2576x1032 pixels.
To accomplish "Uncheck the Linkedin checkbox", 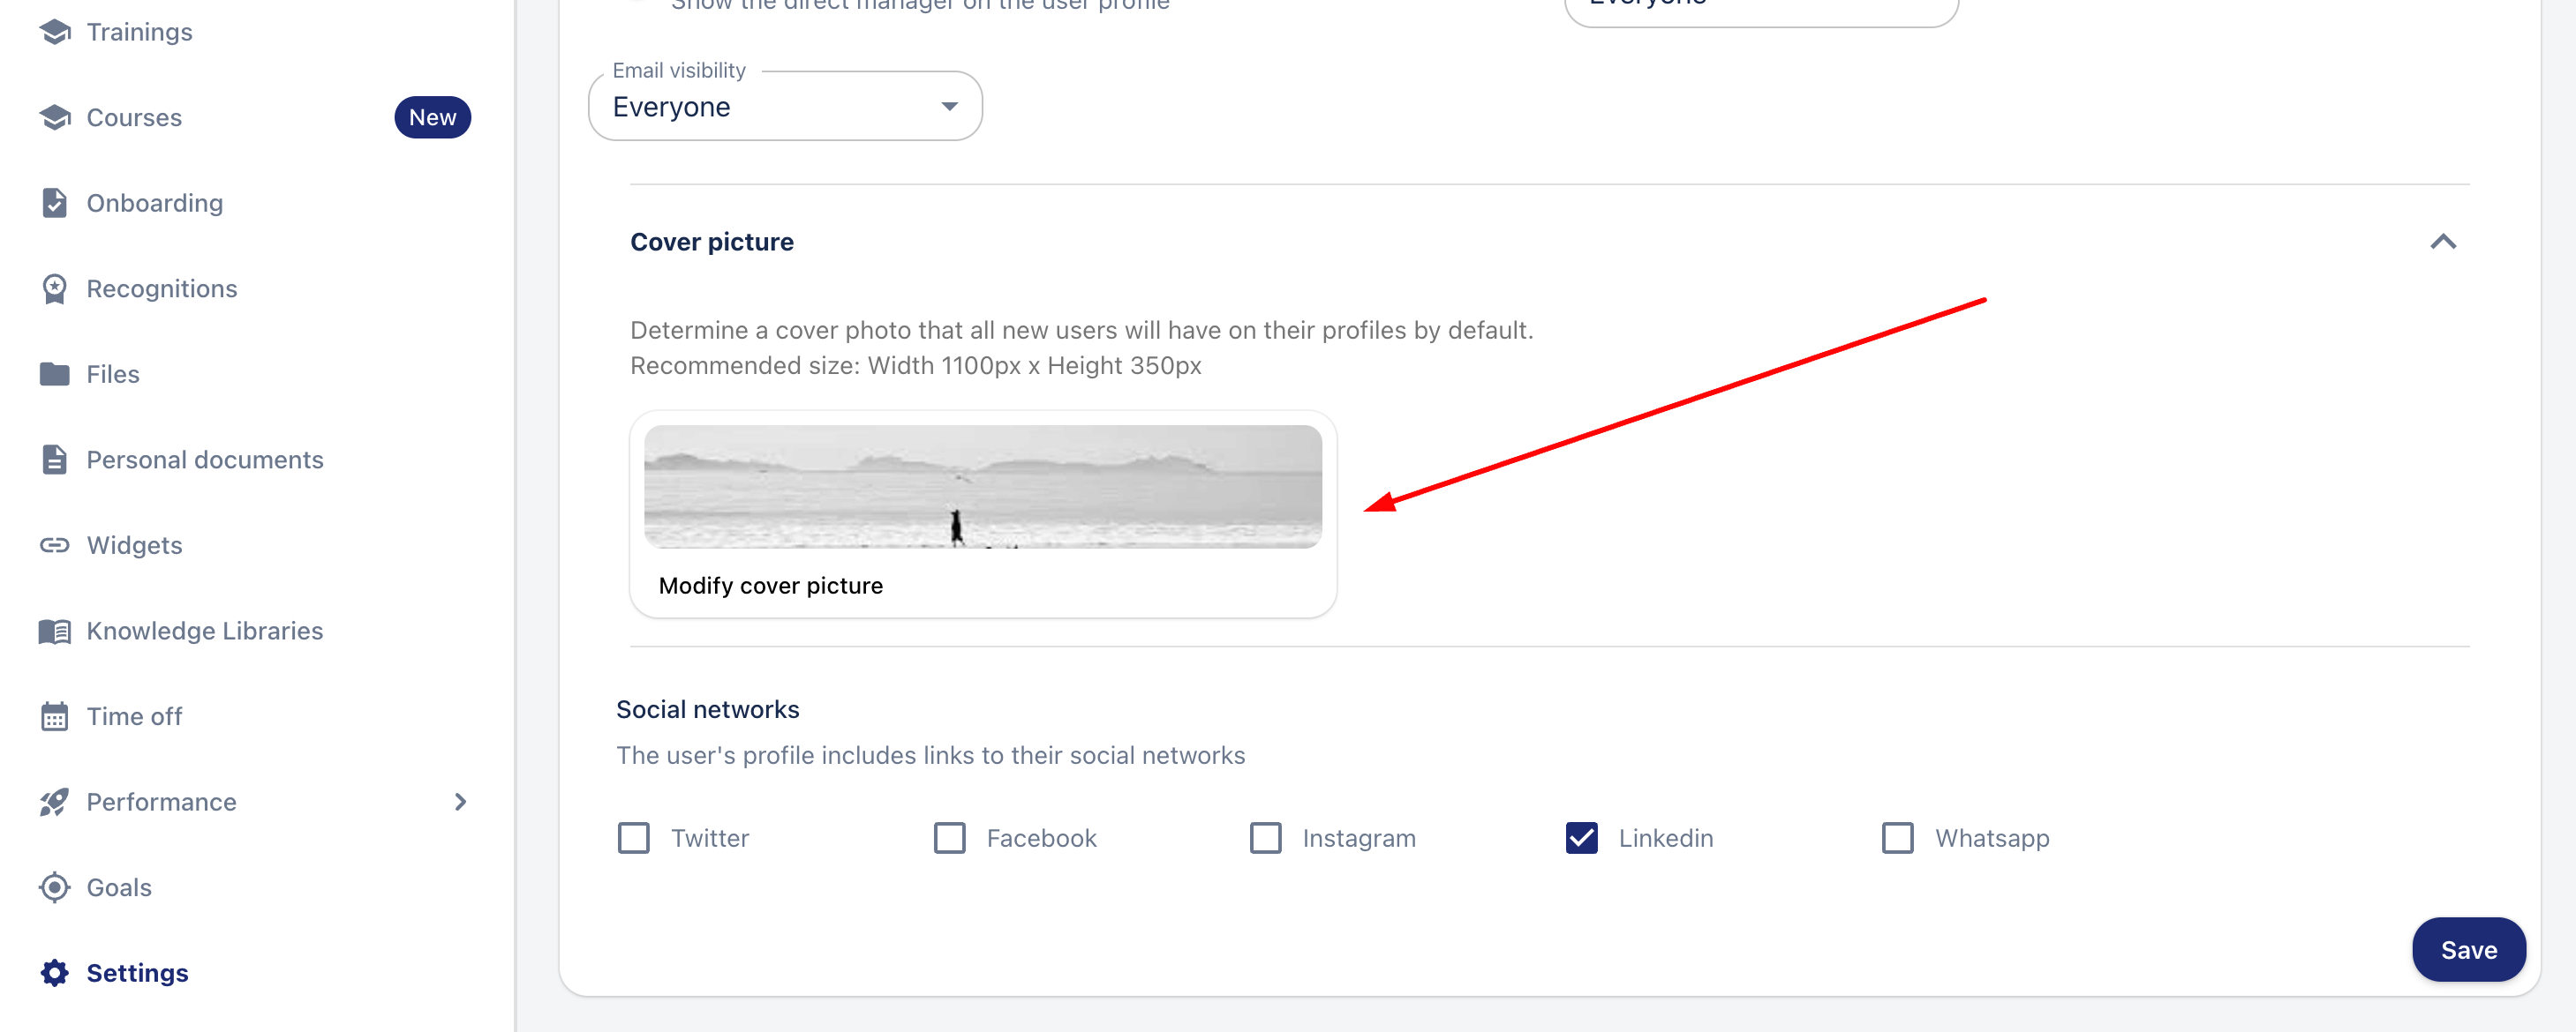I will coord(1581,838).
